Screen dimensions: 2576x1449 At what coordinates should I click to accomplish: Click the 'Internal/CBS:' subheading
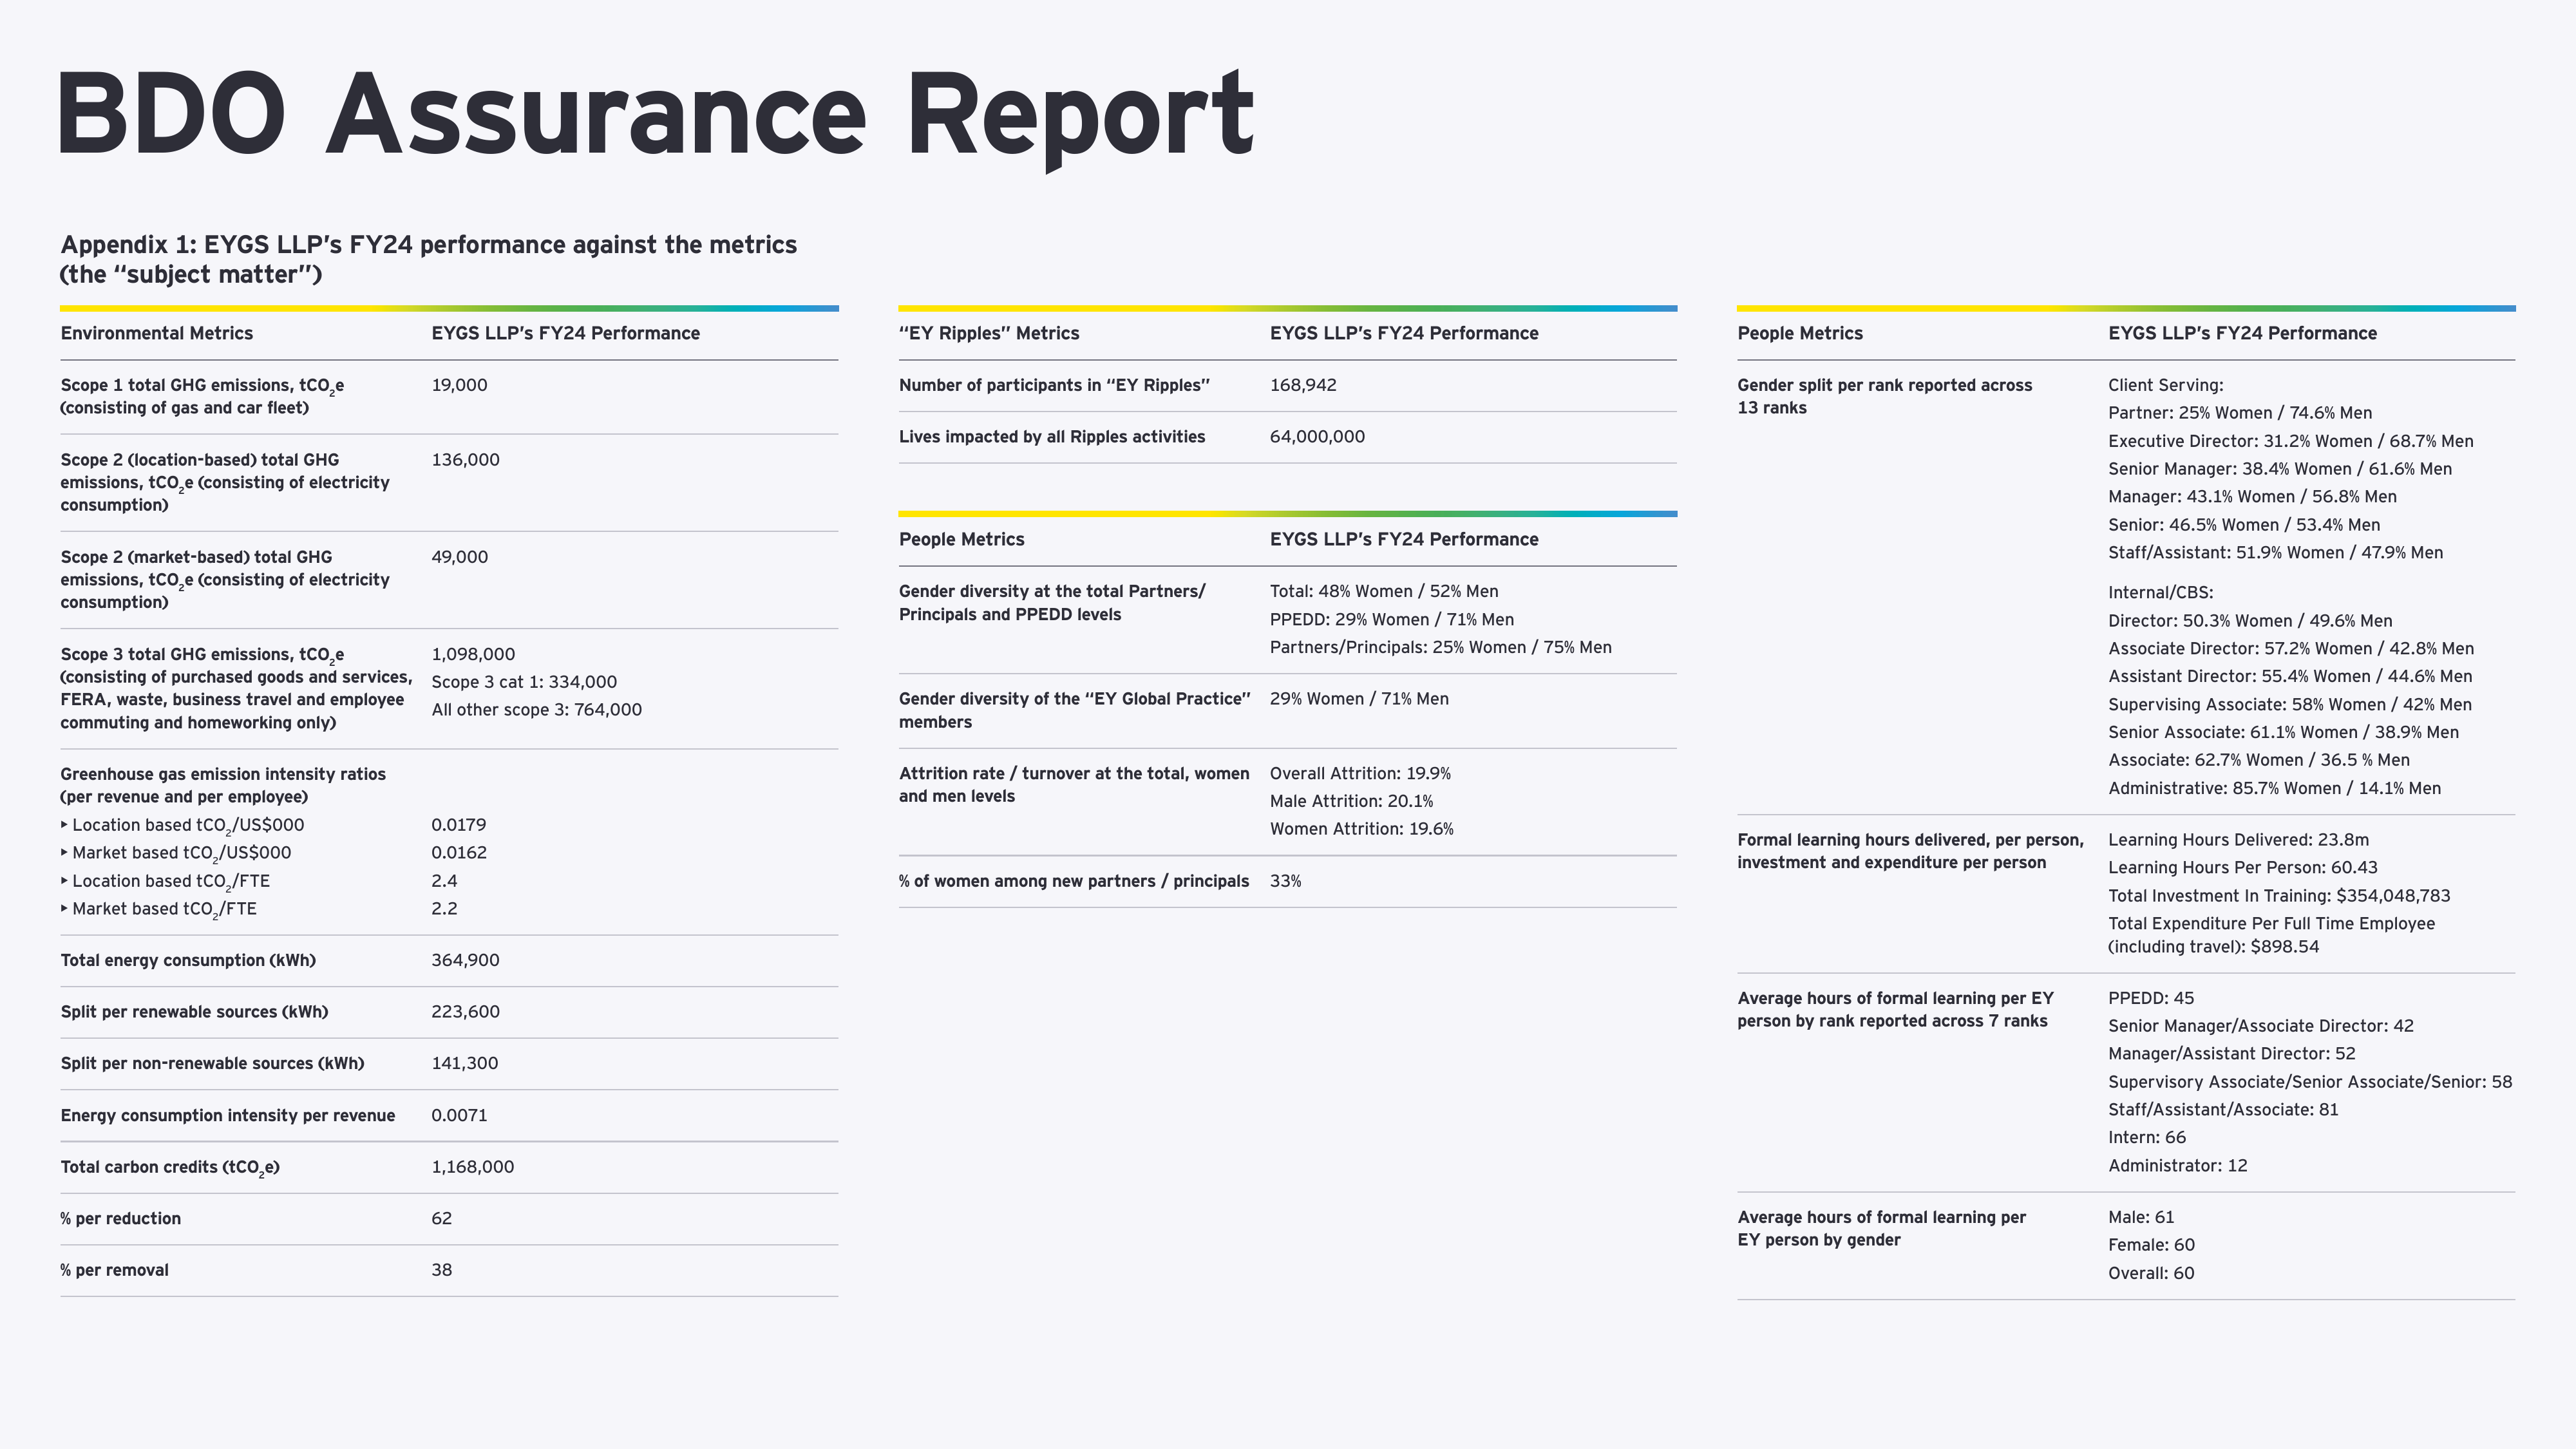coord(2161,593)
